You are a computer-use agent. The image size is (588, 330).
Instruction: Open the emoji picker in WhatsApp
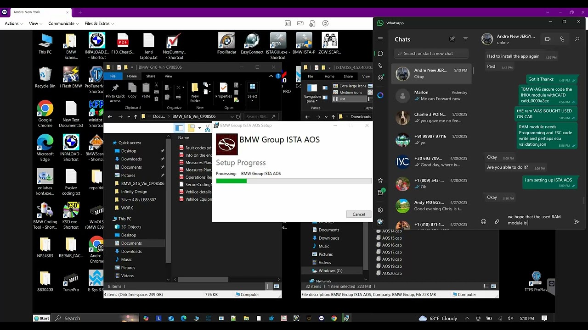483,222
